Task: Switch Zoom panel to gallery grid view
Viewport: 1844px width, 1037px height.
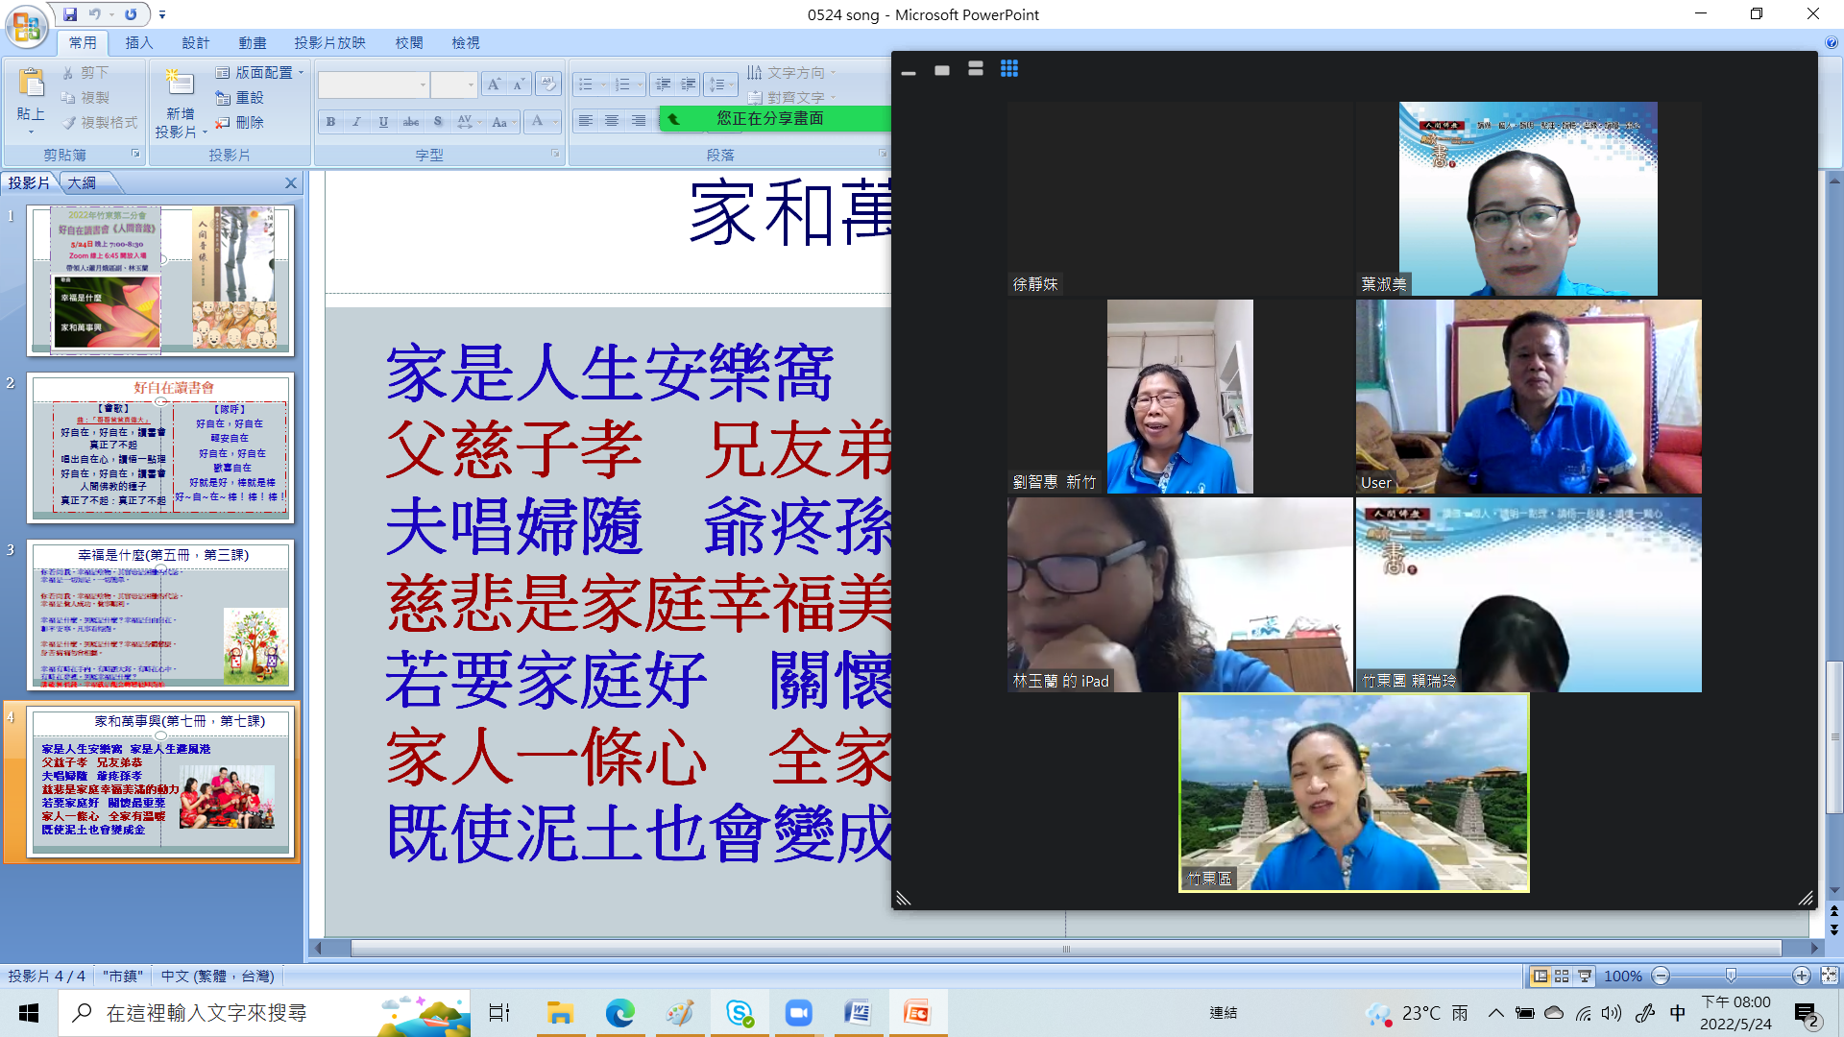Action: pyautogui.click(x=1008, y=69)
